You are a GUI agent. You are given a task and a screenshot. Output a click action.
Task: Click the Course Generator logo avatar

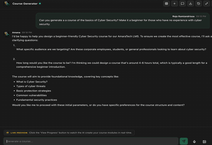tap(7, 4)
